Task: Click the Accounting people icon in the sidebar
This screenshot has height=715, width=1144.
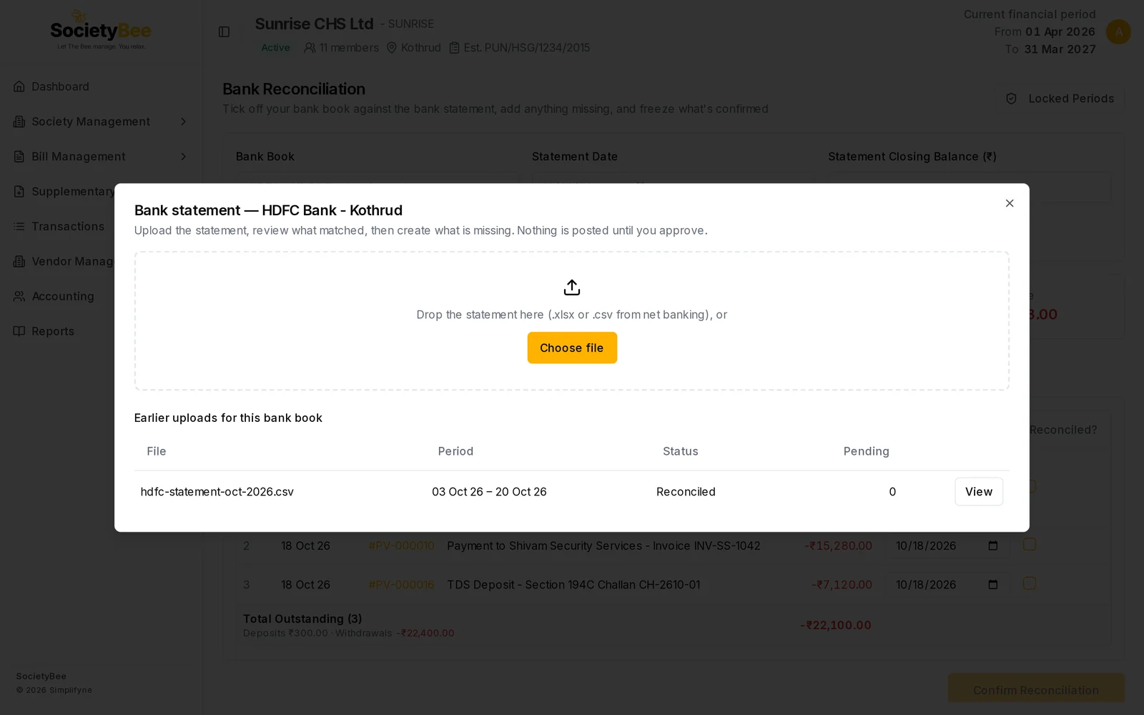Action: [x=19, y=297]
